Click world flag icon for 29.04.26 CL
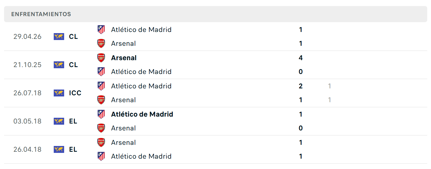The height and width of the screenshot is (169, 431). click(59, 37)
